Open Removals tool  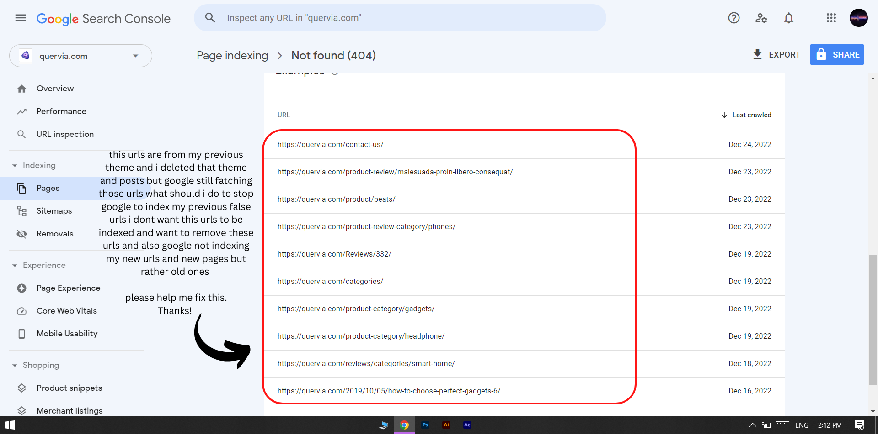coord(55,234)
